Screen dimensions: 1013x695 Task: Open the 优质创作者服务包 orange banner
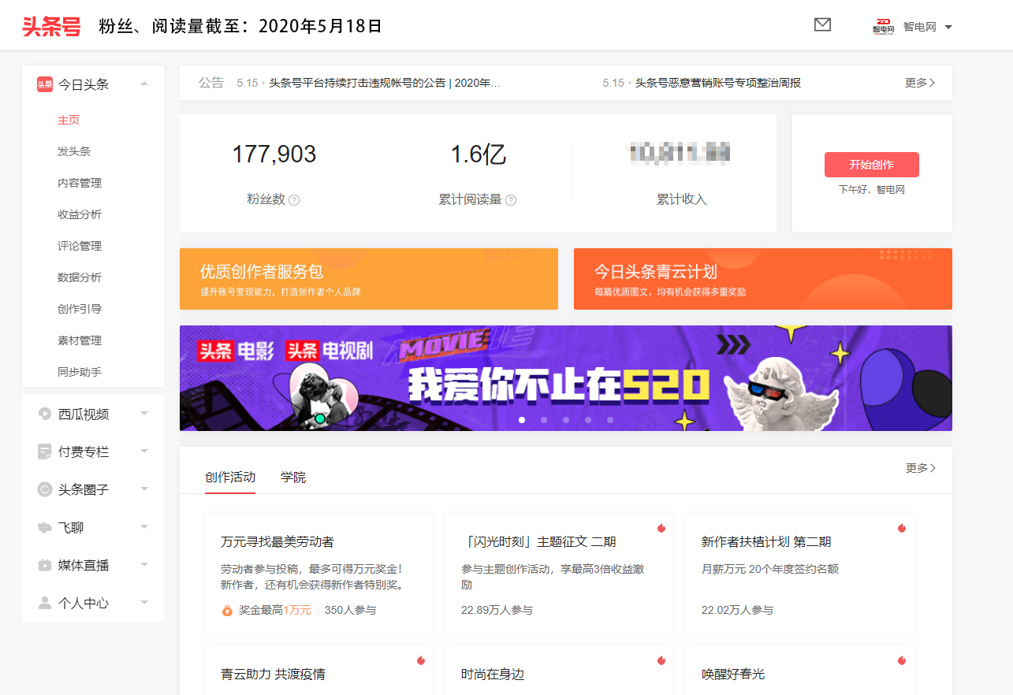point(369,279)
